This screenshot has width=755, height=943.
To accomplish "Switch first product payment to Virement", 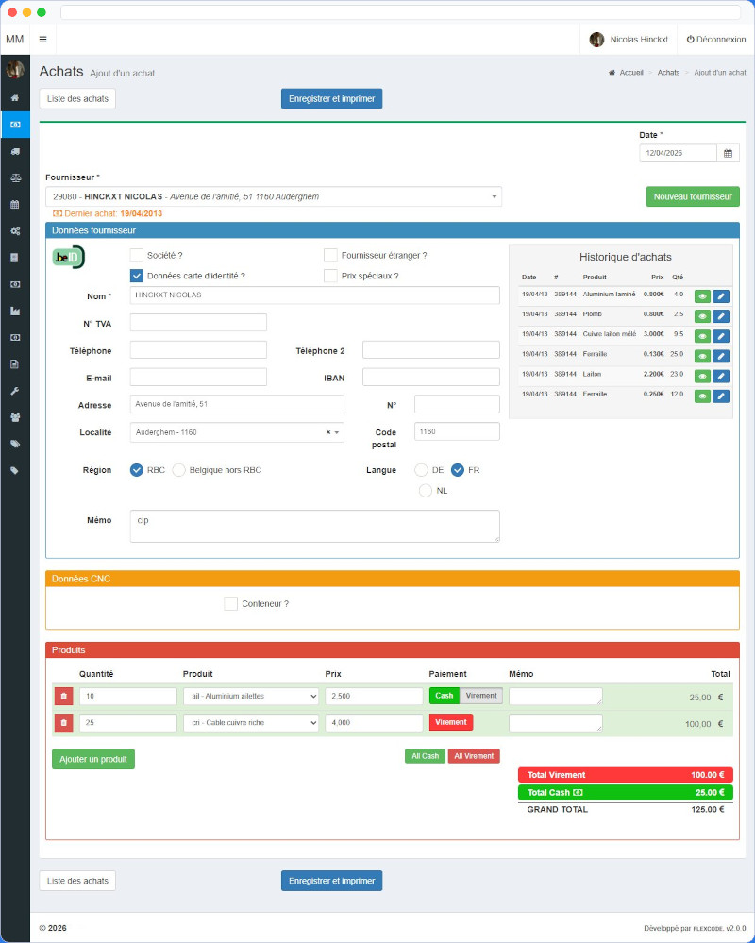I will coord(481,696).
